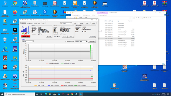Click the red Disable data button
This screenshot has width=171, height=96.
[x=26, y=37]
